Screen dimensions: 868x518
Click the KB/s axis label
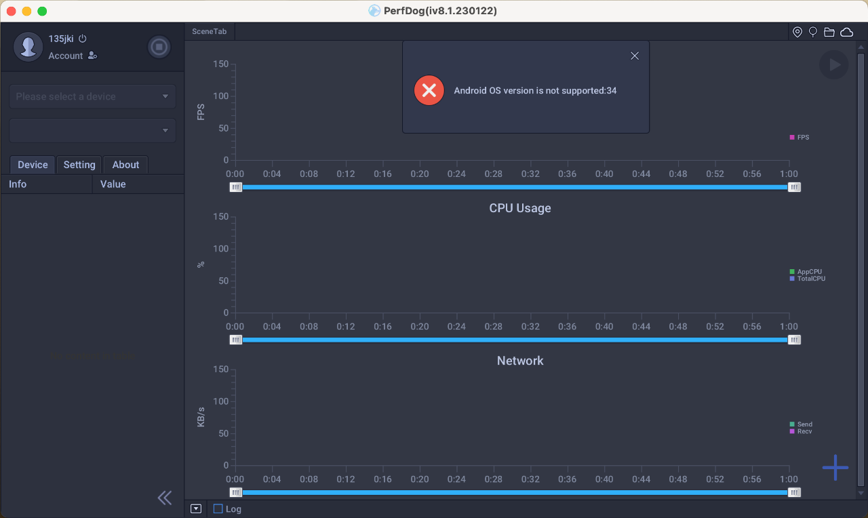coord(201,417)
